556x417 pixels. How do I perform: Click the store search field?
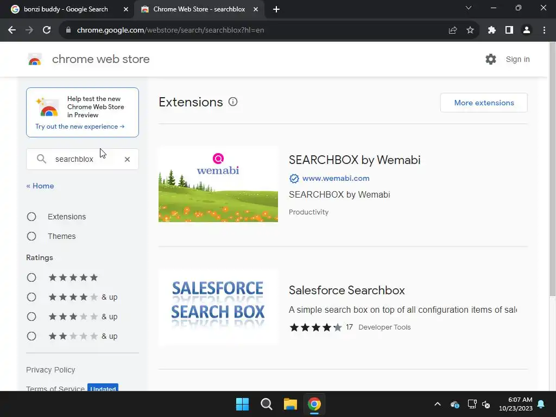pos(83,159)
